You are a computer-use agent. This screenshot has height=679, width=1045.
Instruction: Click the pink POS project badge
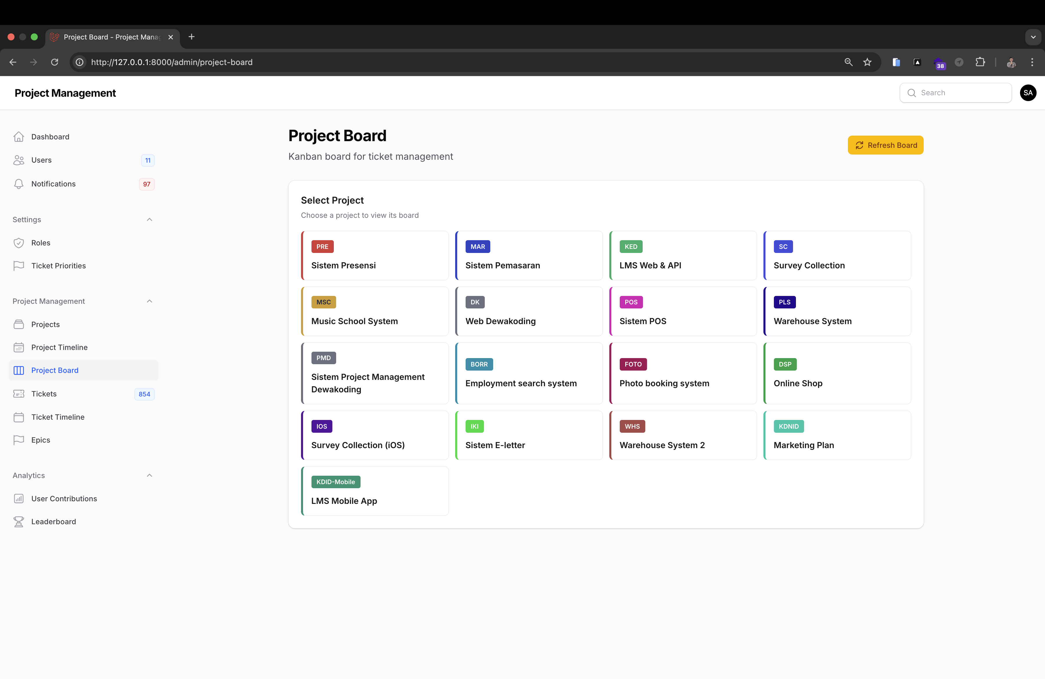tap(630, 302)
